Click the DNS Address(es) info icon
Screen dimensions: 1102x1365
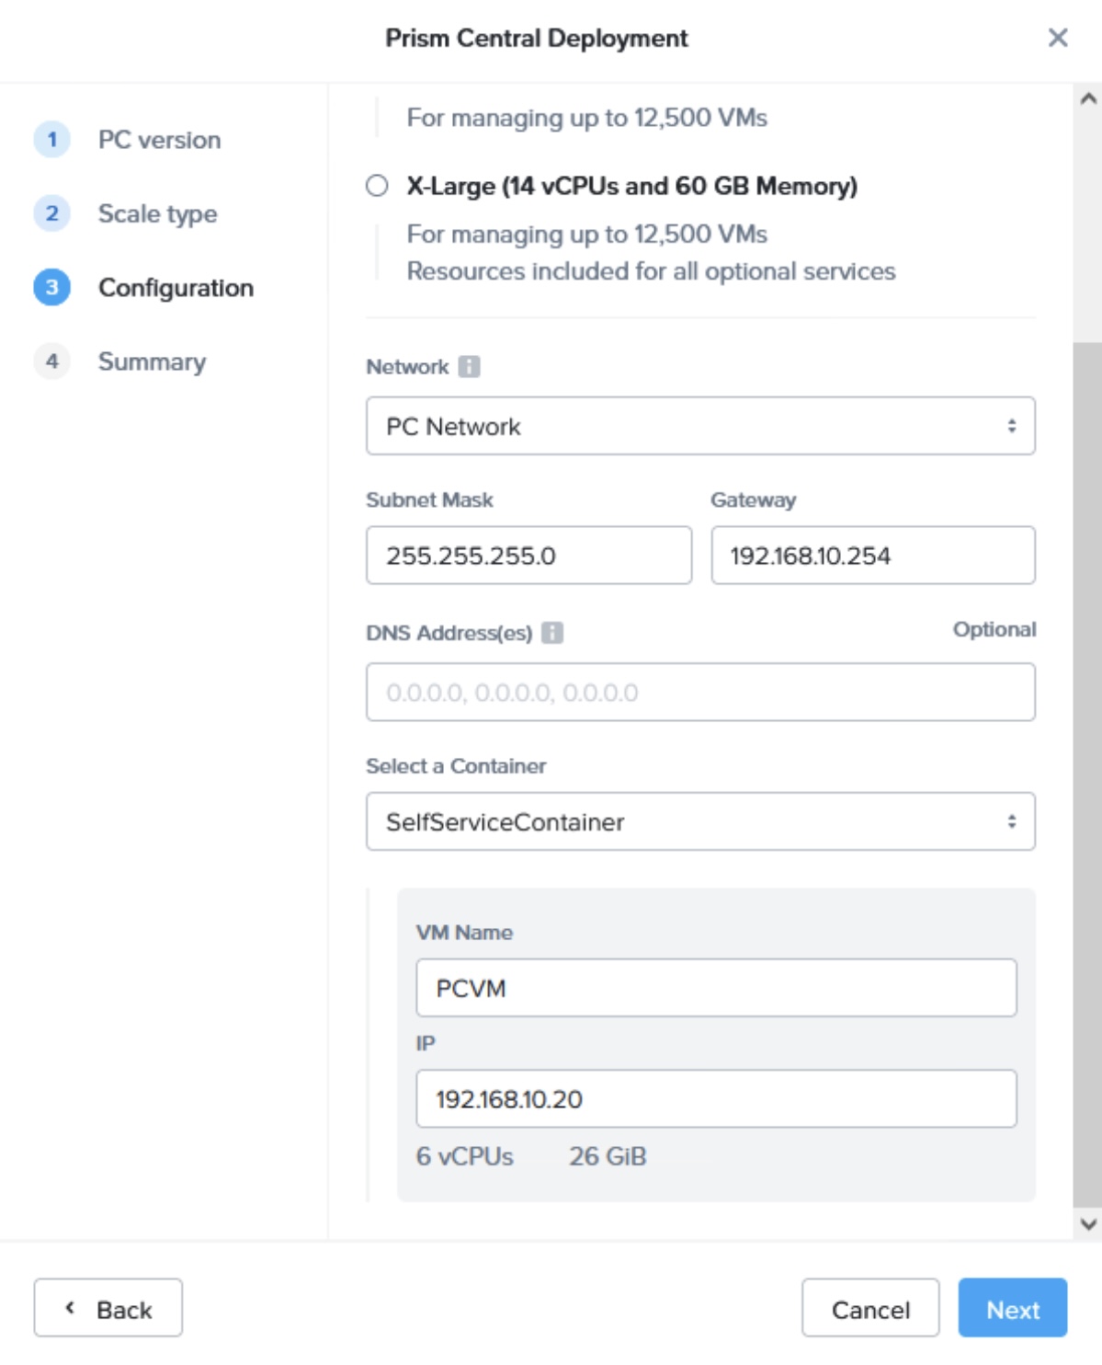[551, 633]
